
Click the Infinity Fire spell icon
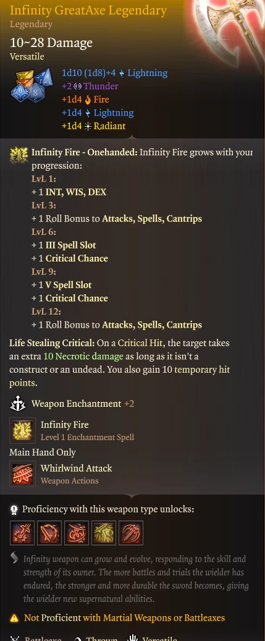click(x=22, y=430)
